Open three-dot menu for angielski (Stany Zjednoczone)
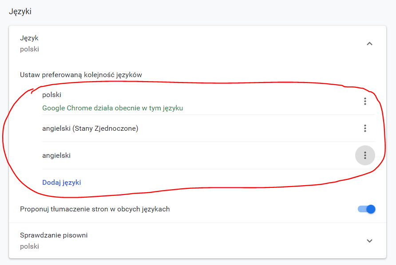The width and height of the screenshot is (396, 265). pos(365,129)
